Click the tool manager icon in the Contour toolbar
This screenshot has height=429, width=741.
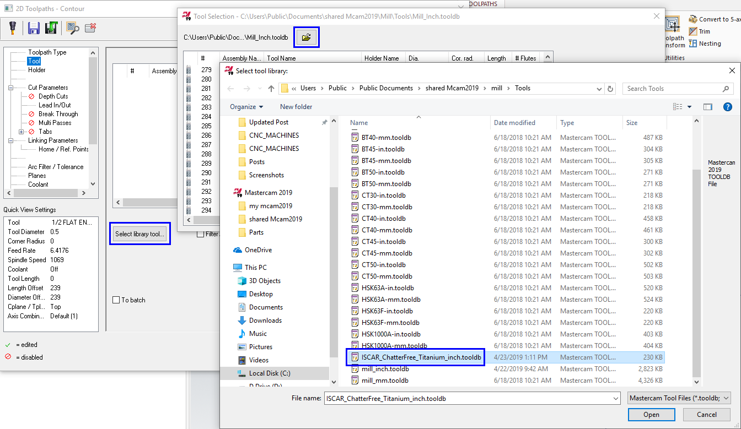tap(13, 27)
